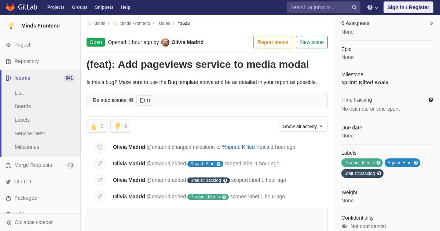Screen dimensions: 440x231
Task: Open the Help question-mark dropdown
Action: [373, 7]
